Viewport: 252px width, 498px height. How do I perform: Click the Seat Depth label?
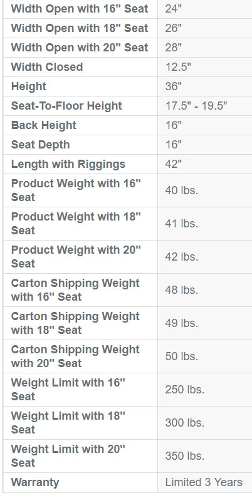coord(40,145)
